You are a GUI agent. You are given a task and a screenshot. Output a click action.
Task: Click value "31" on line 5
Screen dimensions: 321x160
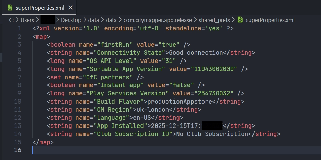[169, 61]
